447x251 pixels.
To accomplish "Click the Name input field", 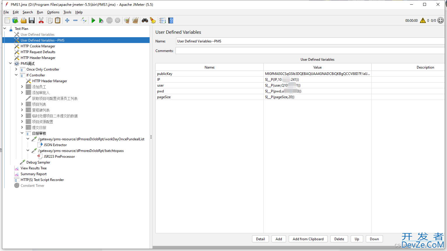I will (310, 41).
